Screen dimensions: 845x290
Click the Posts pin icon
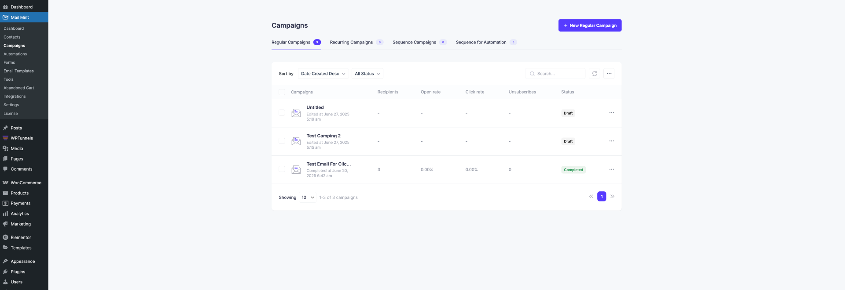tap(5, 128)
